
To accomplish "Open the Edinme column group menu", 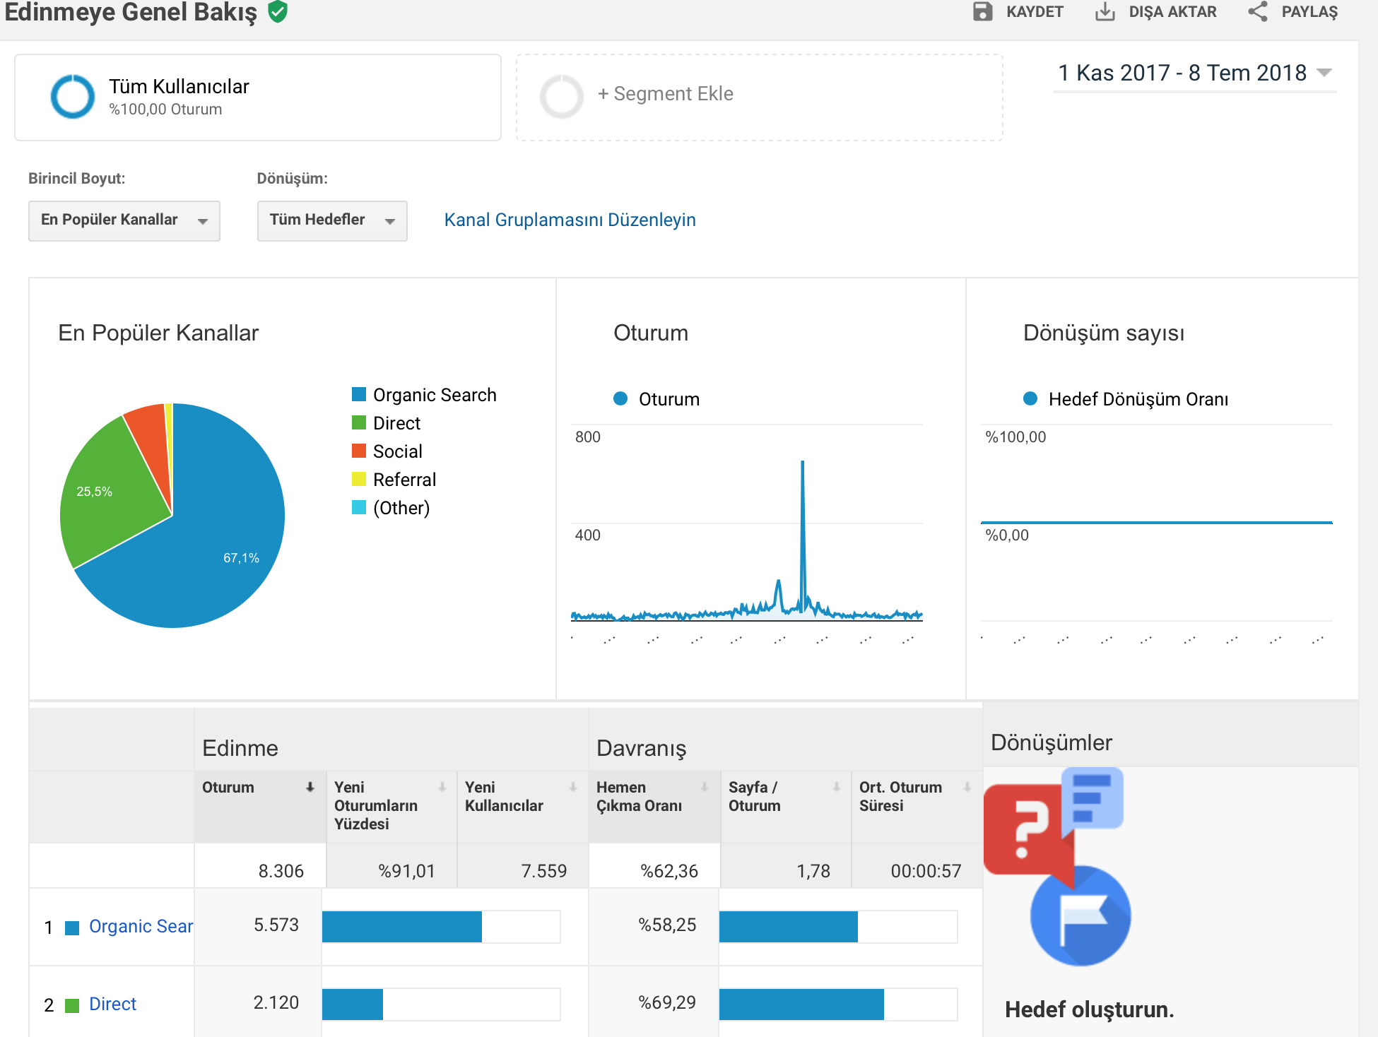I will 240,748.
